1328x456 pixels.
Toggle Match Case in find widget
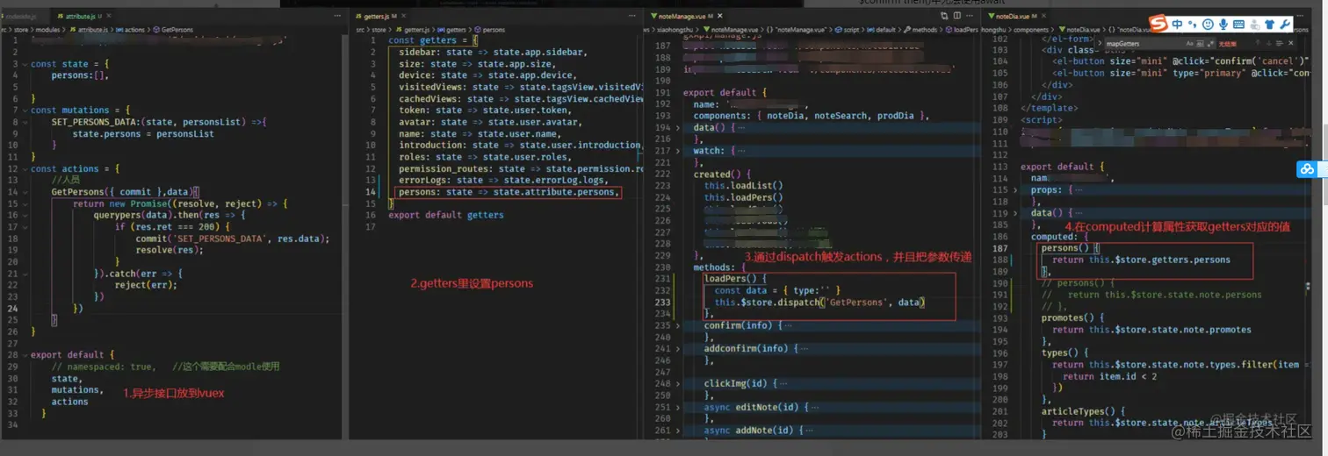1189,44
